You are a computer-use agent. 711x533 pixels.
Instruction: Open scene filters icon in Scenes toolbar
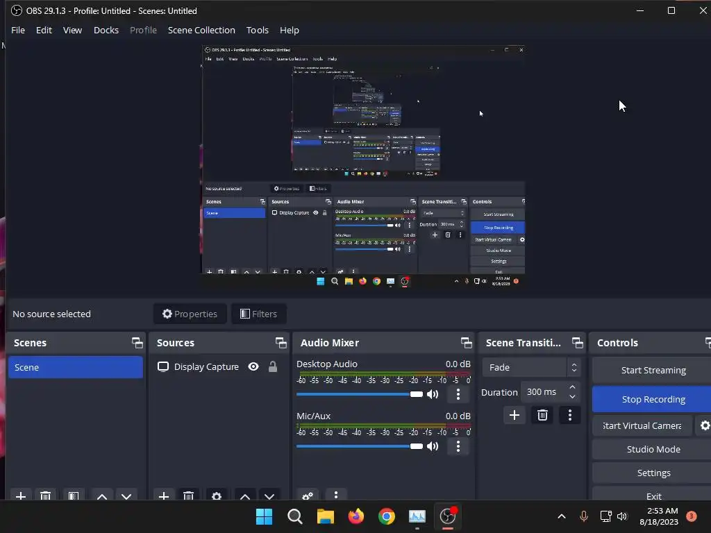tap(74, 496)
